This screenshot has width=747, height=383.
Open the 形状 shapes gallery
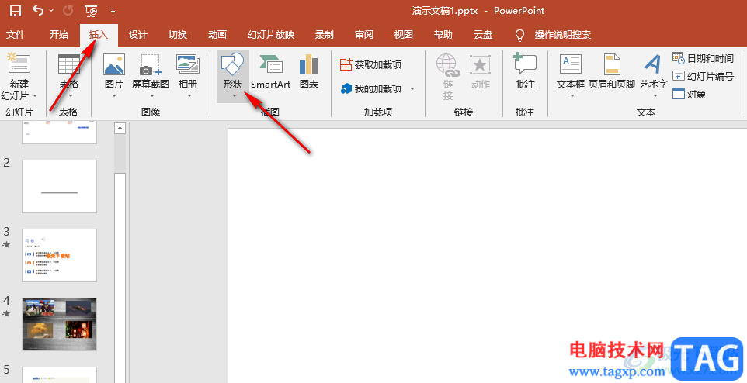tap(233, 76)
